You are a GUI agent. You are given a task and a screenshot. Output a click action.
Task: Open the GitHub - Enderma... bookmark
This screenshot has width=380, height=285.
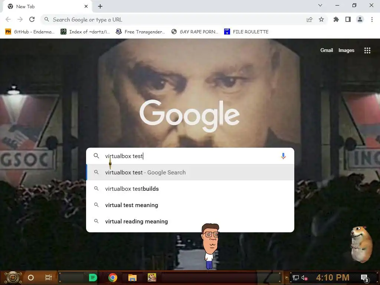[x=30, y=32]
